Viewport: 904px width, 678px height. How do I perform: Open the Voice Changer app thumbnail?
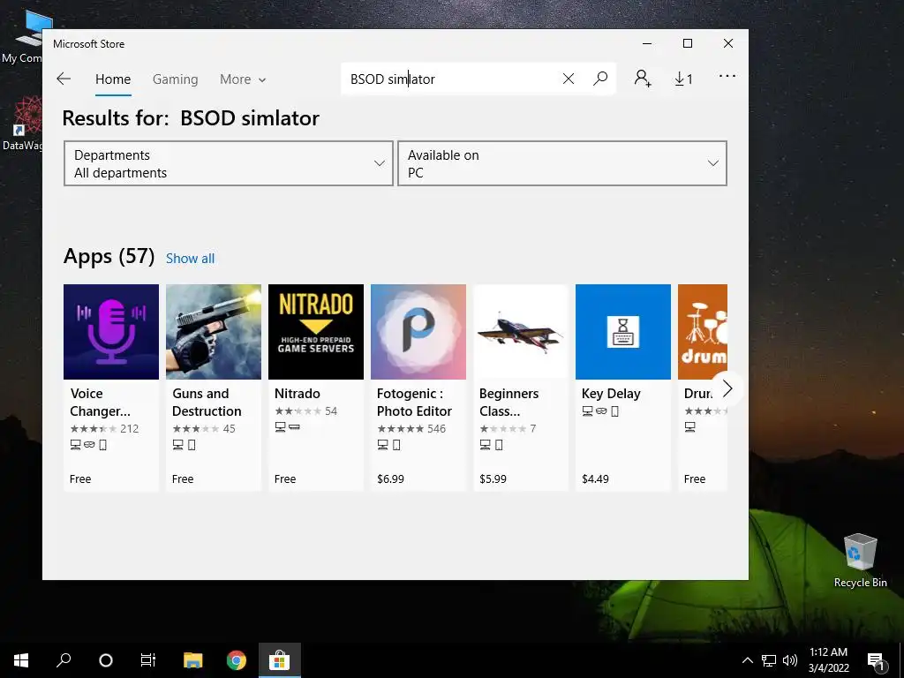[x=111, y=332]
